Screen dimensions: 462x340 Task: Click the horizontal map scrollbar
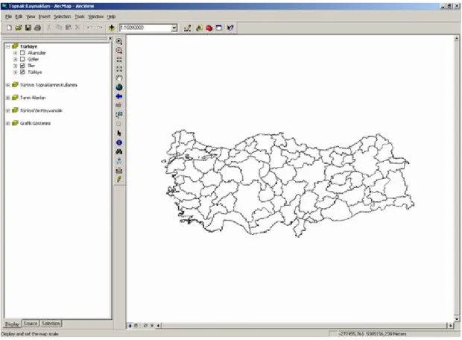point(304,326)
